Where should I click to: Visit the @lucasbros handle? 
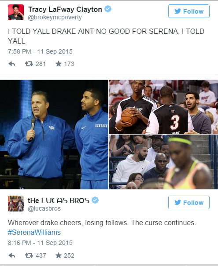click(x=44, y=208)
